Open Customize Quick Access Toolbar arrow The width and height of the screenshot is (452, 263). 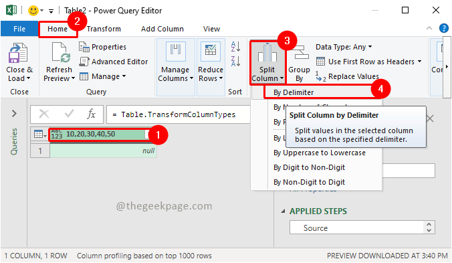(51, 11)
